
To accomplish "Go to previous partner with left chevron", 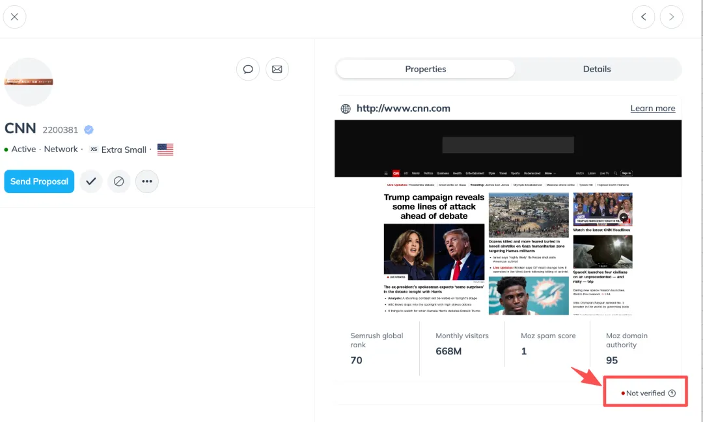I will click(x=643, y=17).
